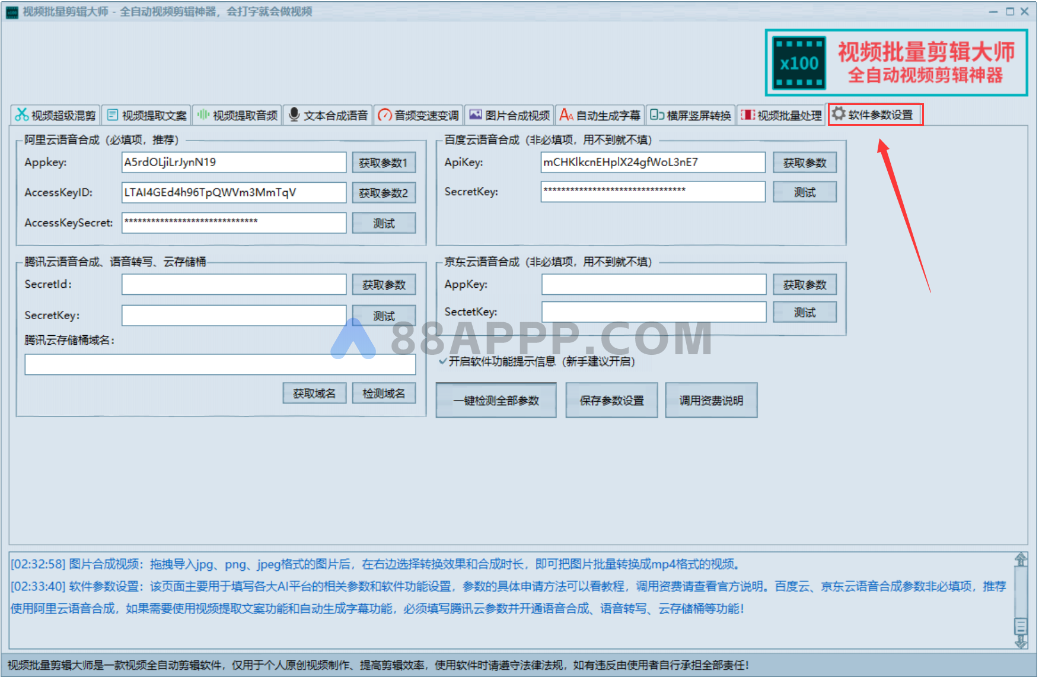Click the 腾讯云存储桶域名 label

69,340
